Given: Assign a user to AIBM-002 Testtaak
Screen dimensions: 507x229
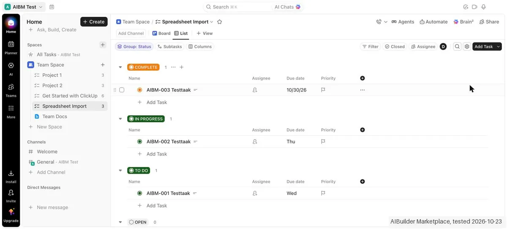Looking at the screenshot, I should [x=255, y=142].
